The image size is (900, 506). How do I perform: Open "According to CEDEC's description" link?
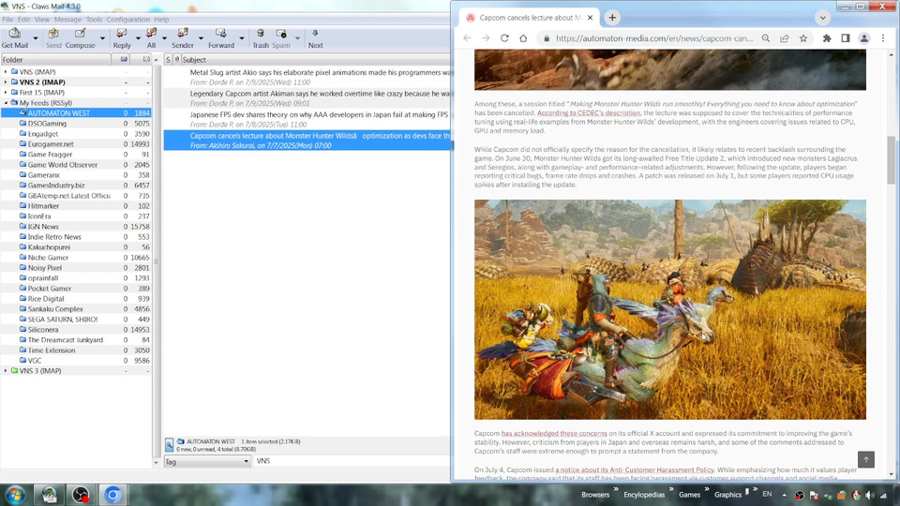[589, 113]
